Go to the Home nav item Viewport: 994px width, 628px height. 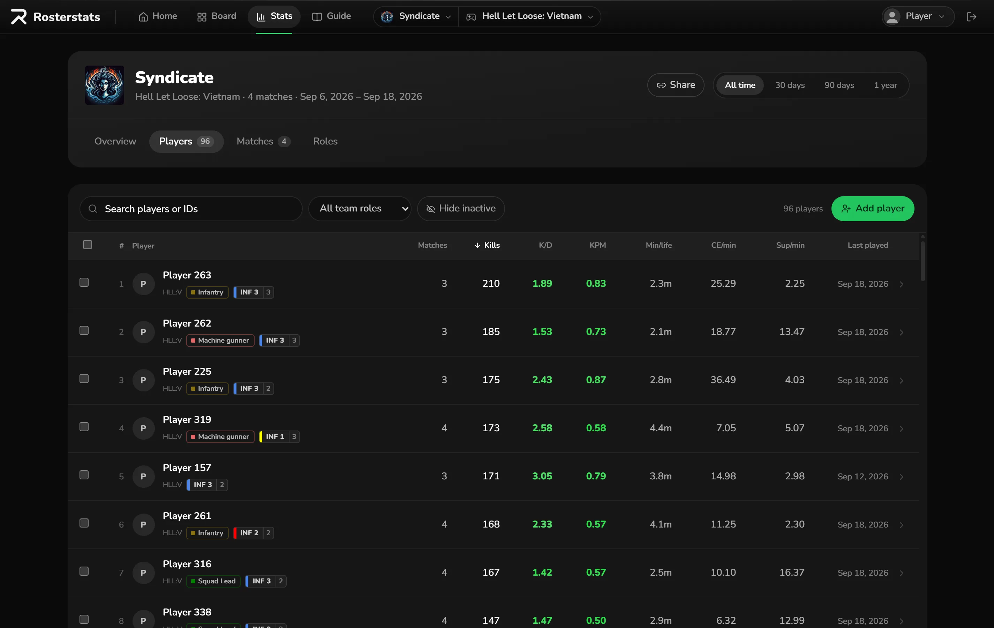click(158, 16)
